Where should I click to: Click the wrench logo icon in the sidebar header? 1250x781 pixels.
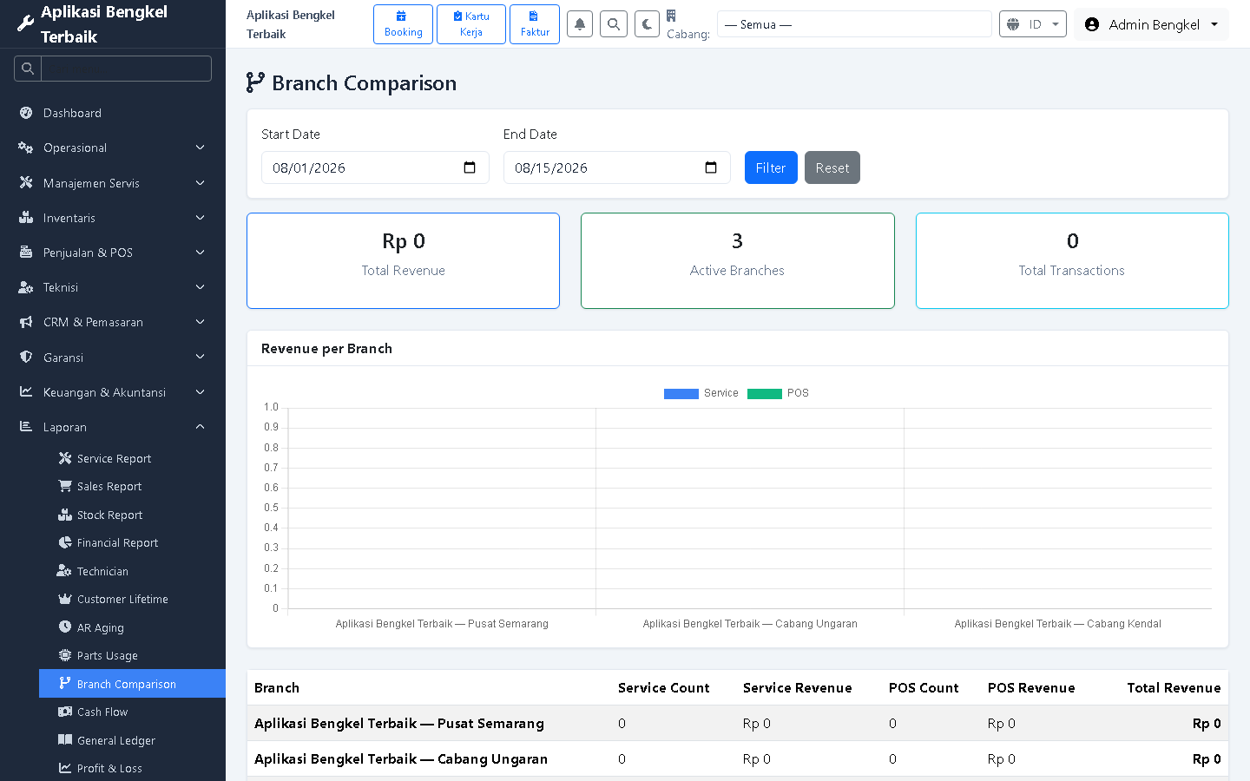[26, 24]
